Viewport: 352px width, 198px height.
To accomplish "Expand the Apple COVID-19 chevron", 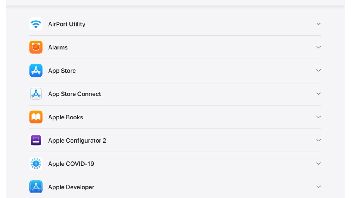I will click(x=318, y=164).
